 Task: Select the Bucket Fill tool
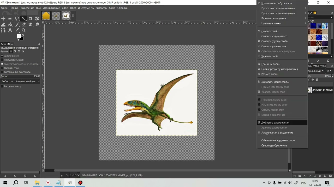[10, 25]
